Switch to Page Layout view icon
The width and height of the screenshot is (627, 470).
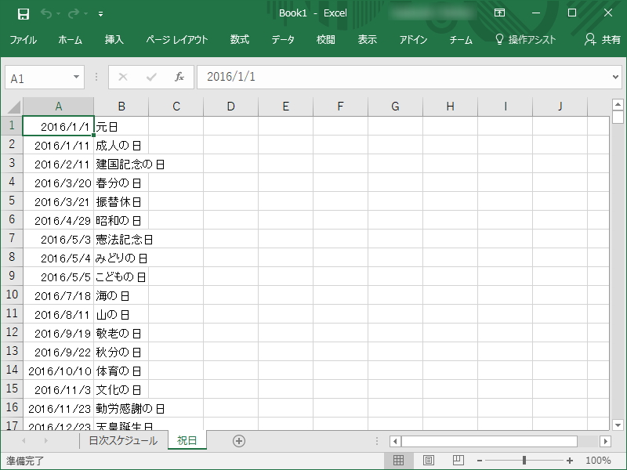[428, 461]
